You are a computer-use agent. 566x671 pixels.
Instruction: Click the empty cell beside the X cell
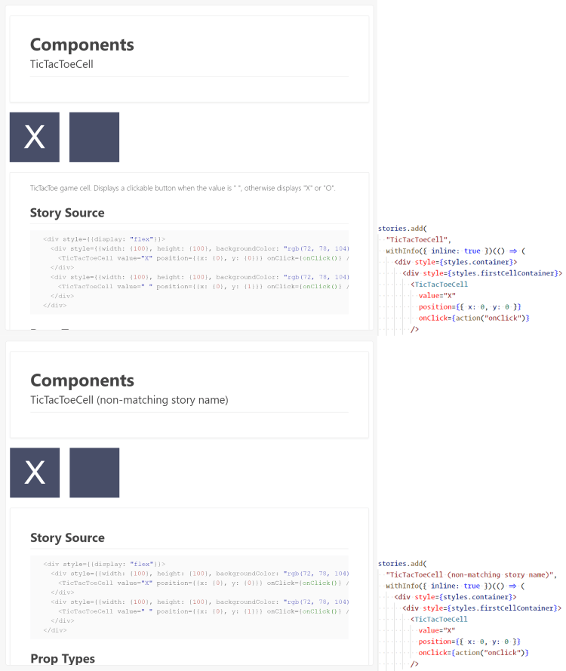[x=94, y=137]
